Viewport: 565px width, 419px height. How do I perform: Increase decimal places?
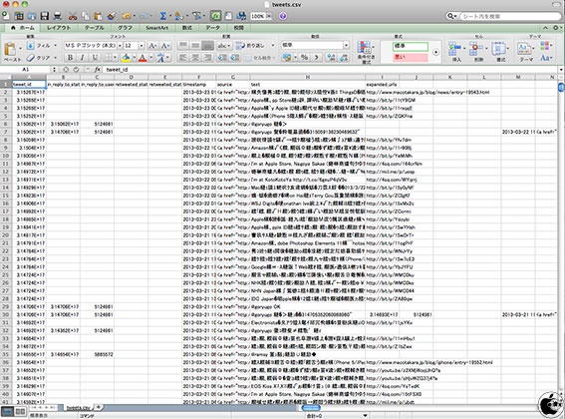coord(331,58)
